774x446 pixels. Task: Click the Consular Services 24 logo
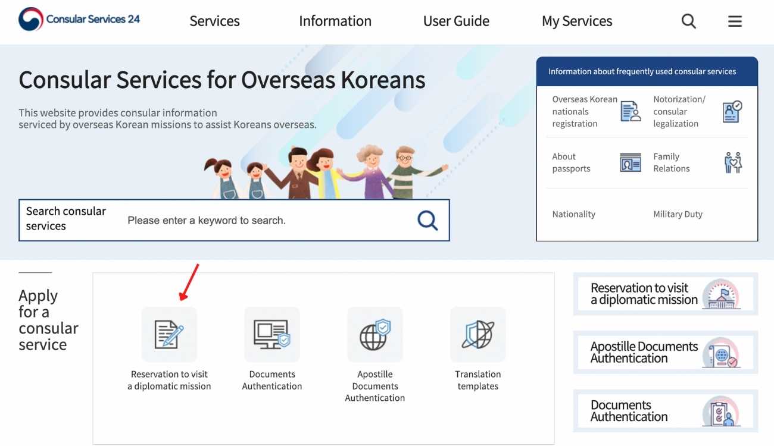click(79, 20)
